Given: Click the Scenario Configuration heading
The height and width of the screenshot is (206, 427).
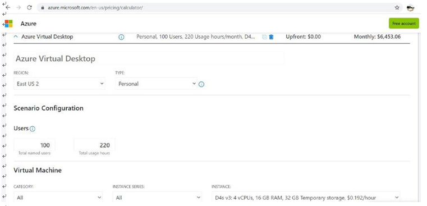Looking at the screenshot, I should (48, 108).
